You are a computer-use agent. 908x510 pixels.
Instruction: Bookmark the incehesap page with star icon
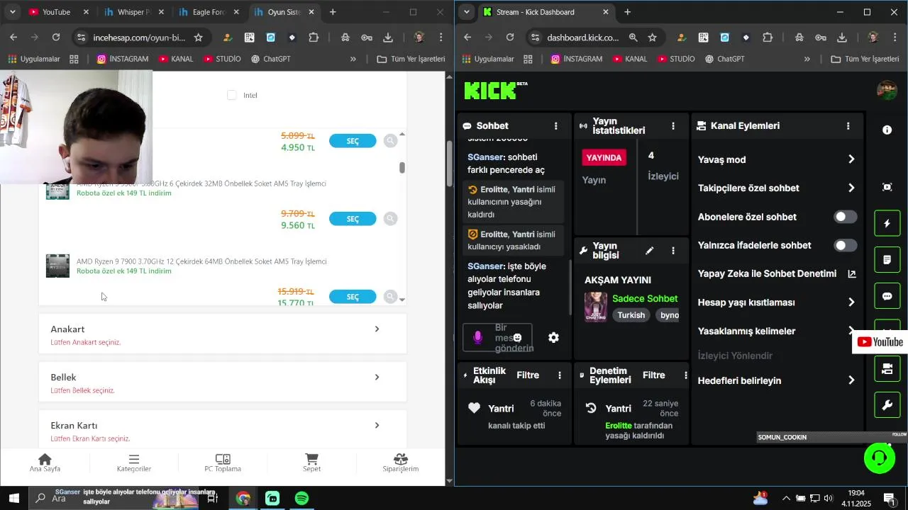pyautogui.click(x=198, y=38)
